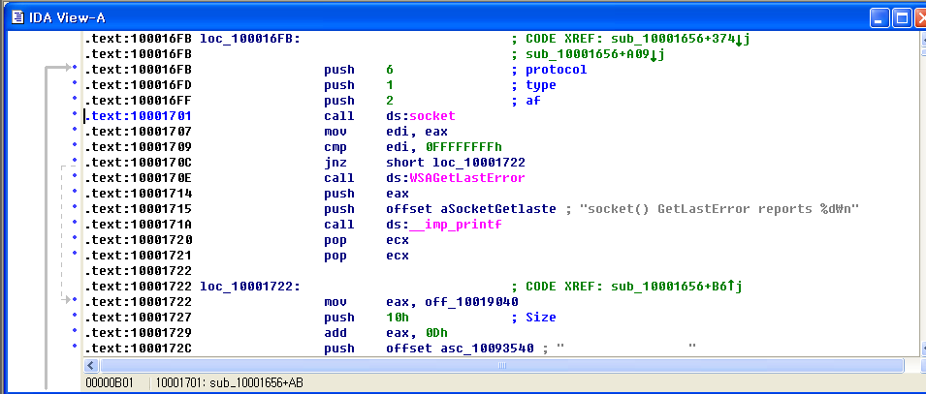Click the IDA View-A title bar text
This screenshot has width=926, height=394.
click(x=67, y=17)
